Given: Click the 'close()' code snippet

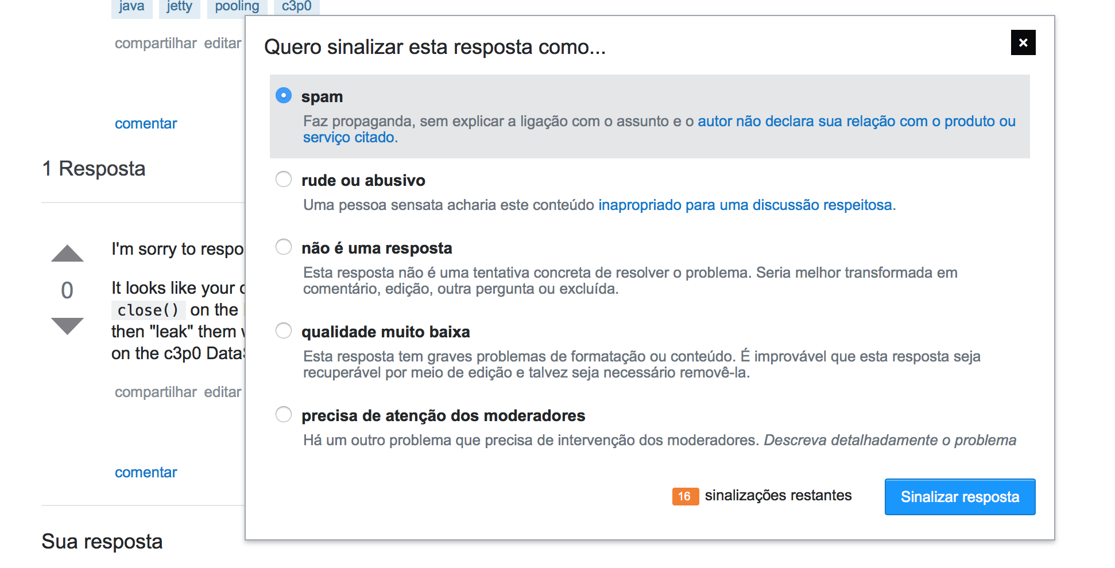Looking at the screenshot, I should coord(148,310).
